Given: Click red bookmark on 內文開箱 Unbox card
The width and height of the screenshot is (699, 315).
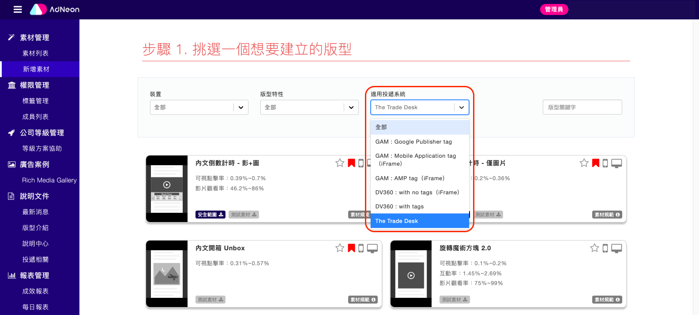Looking at the screenshot, I should [x=351, y=248].
